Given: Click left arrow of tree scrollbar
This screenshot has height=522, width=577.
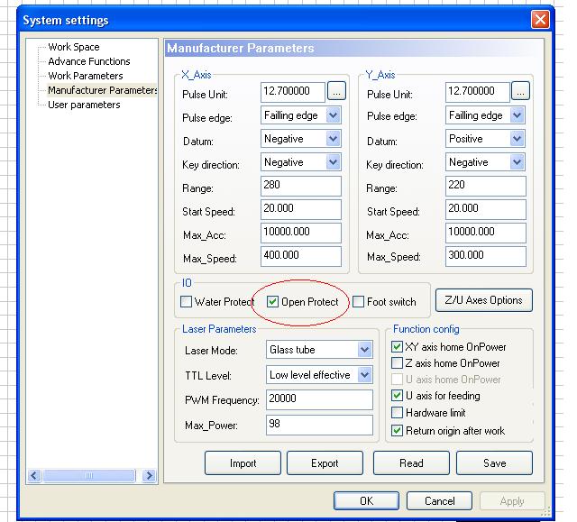Looking at the screenshot, I should click(34, 476).
